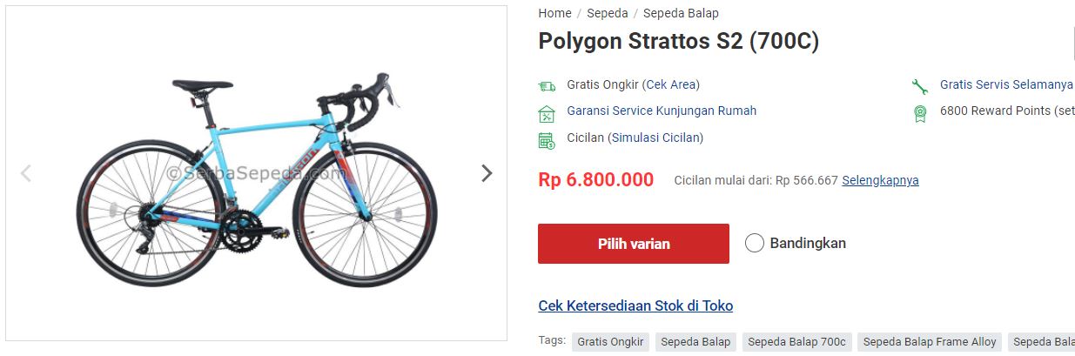
Task: Open the Sepeda Balap breadcrumb
Action: click(681, 13)
